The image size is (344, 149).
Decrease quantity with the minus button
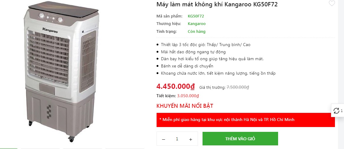164,139
